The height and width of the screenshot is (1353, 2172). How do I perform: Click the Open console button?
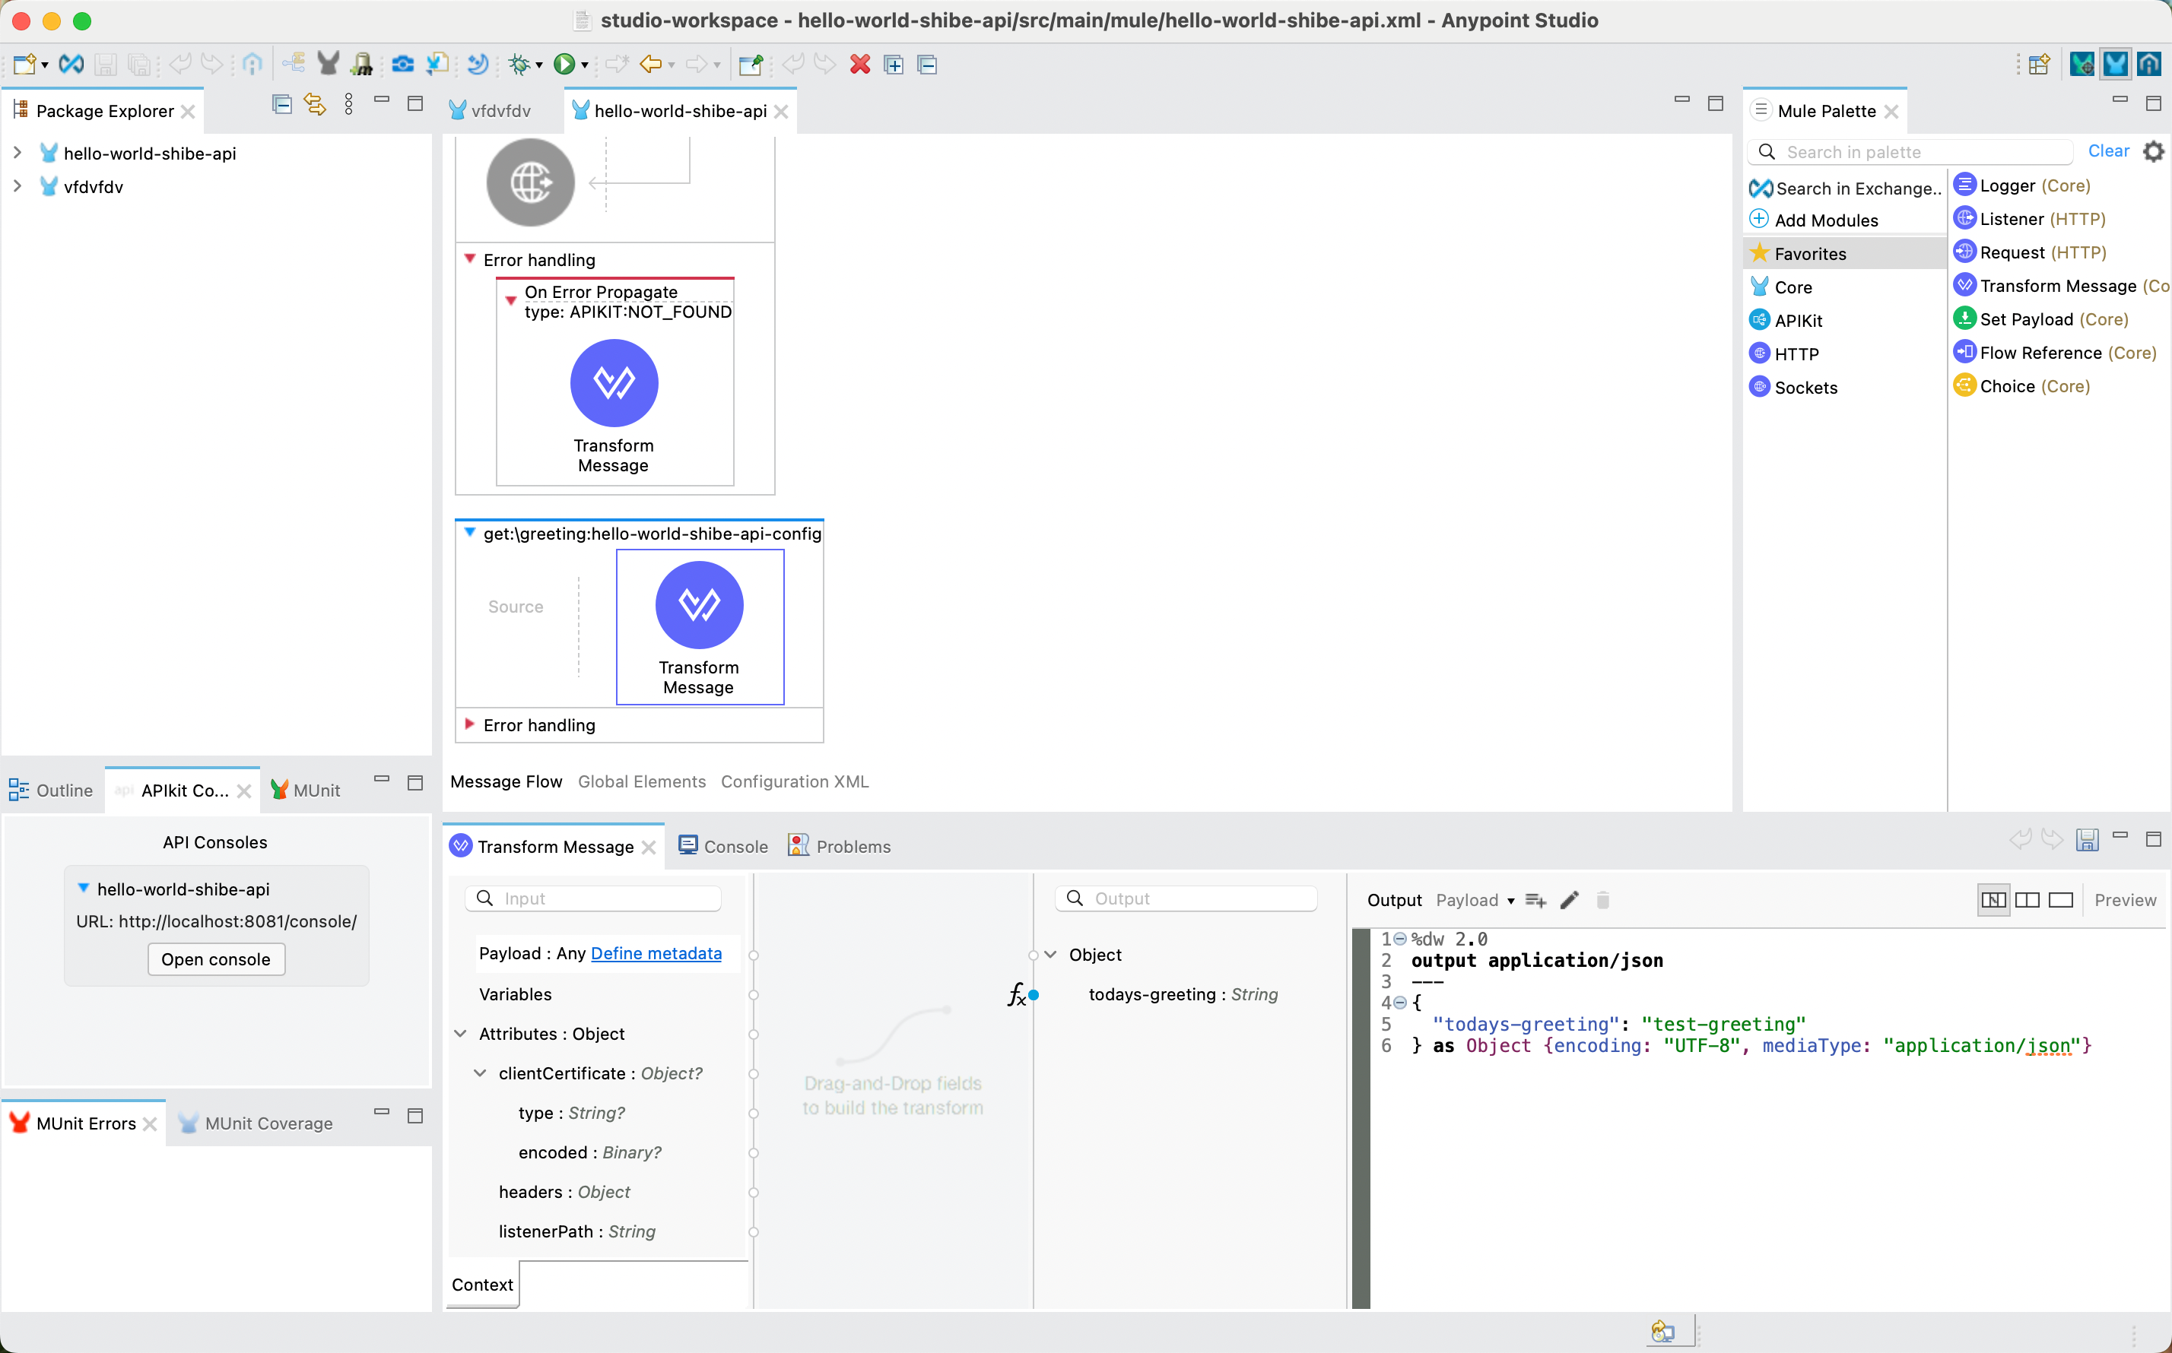[216, 959]
